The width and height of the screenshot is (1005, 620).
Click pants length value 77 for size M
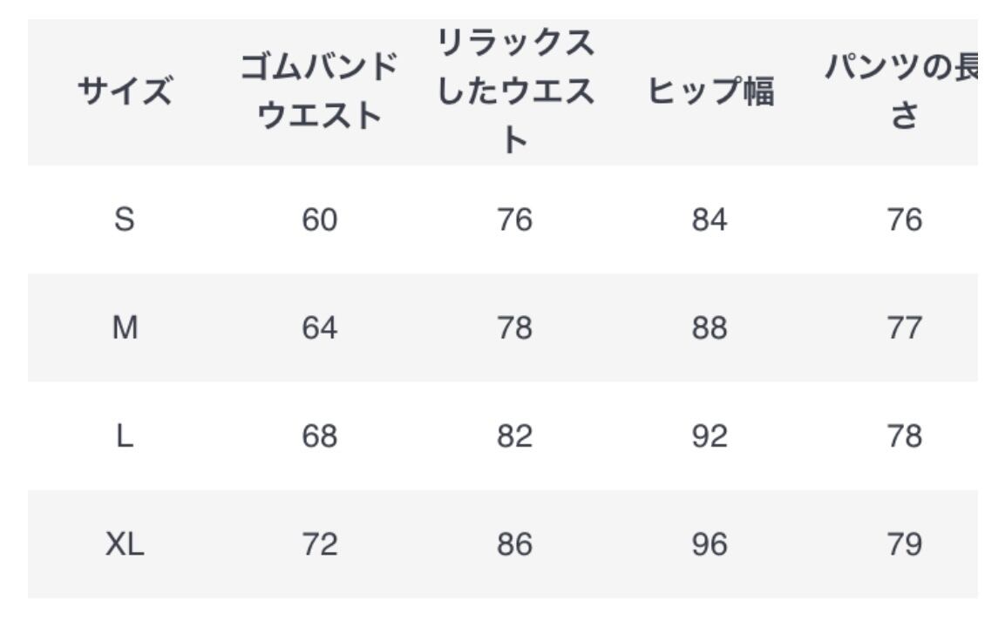coord(904,328)
